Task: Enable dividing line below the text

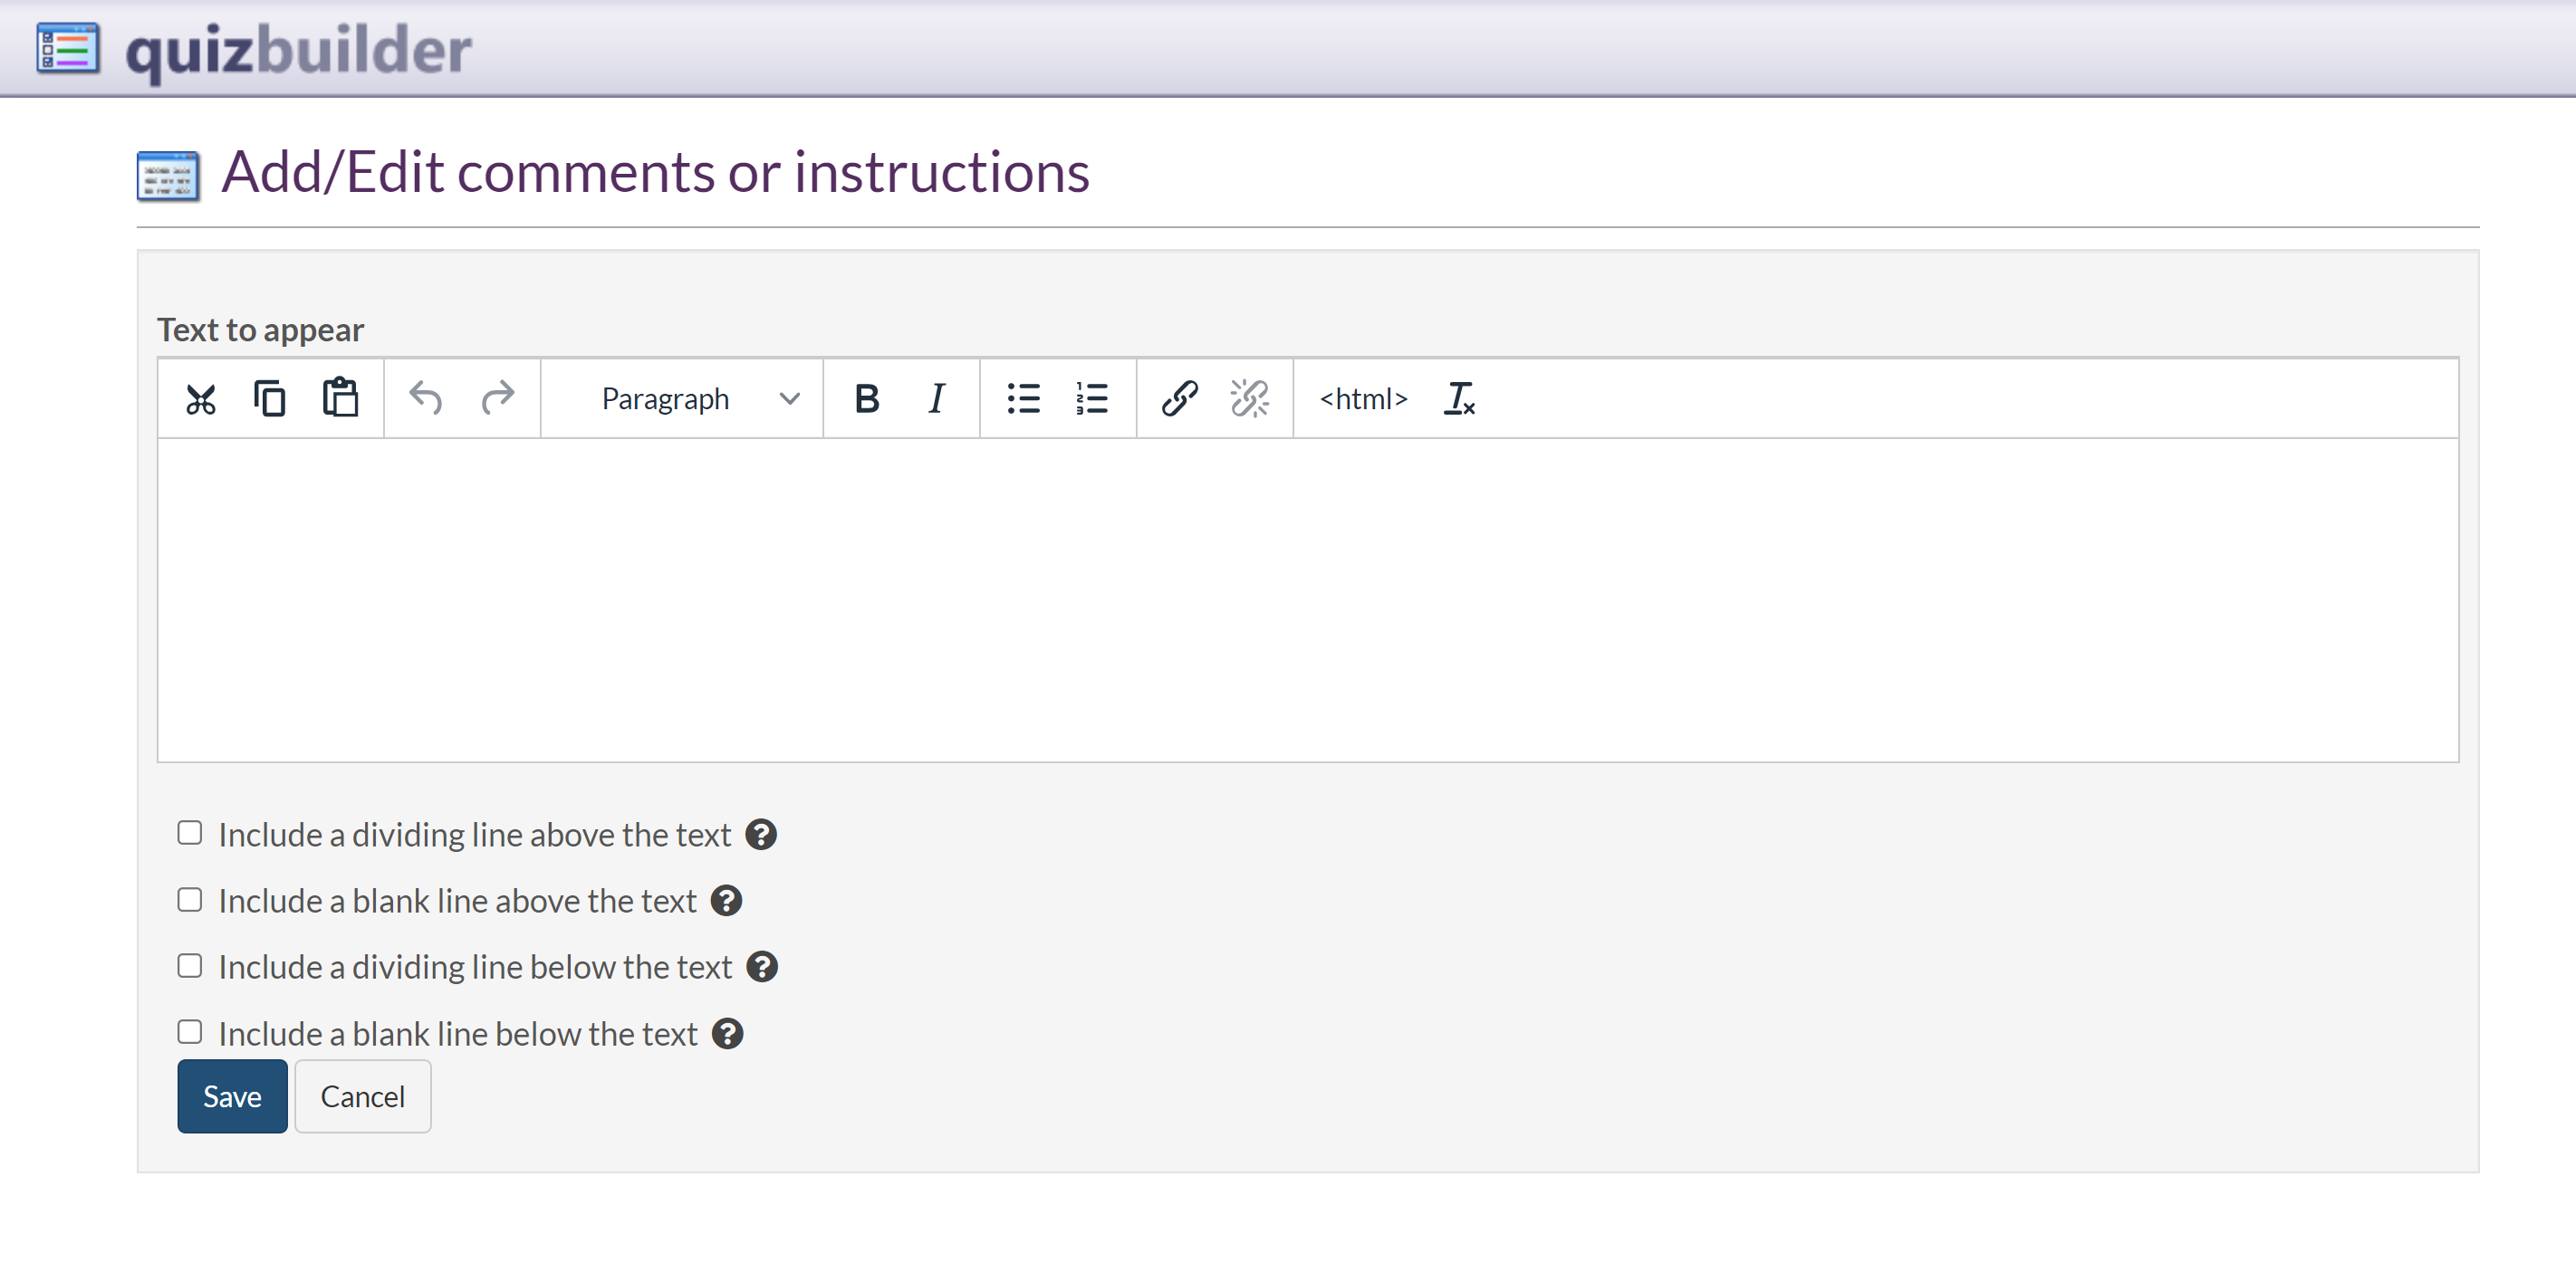Action: click(x=190, y=965)
